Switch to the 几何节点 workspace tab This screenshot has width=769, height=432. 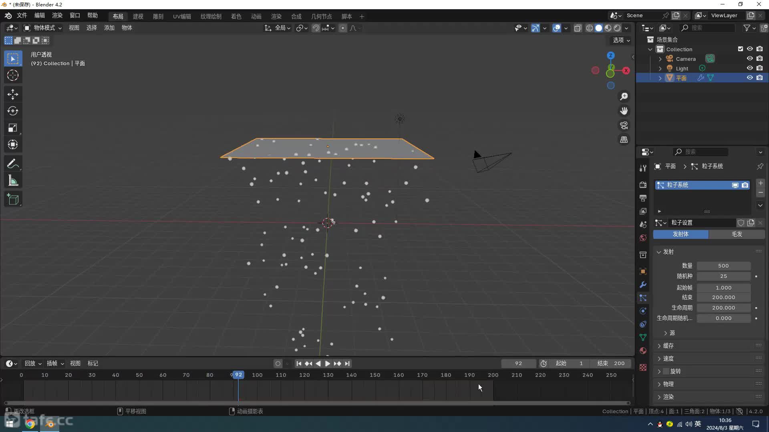(x=322, y=16)
